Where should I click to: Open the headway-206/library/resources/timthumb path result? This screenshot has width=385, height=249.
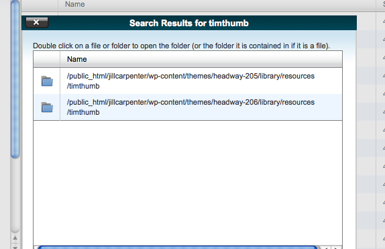[190, 107]
